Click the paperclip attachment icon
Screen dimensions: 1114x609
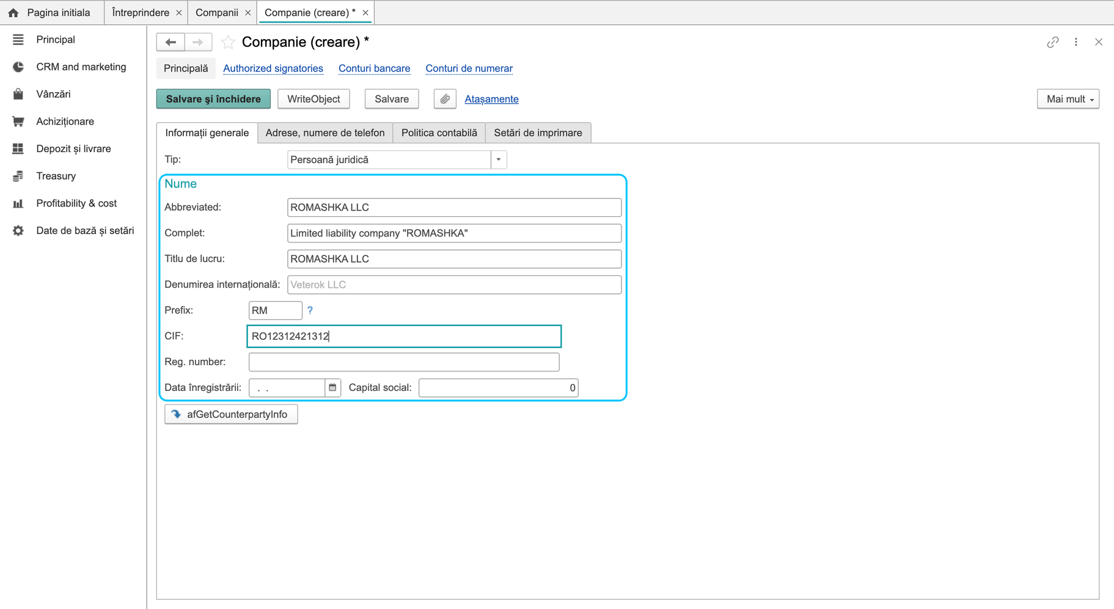(x=445, y=99)
